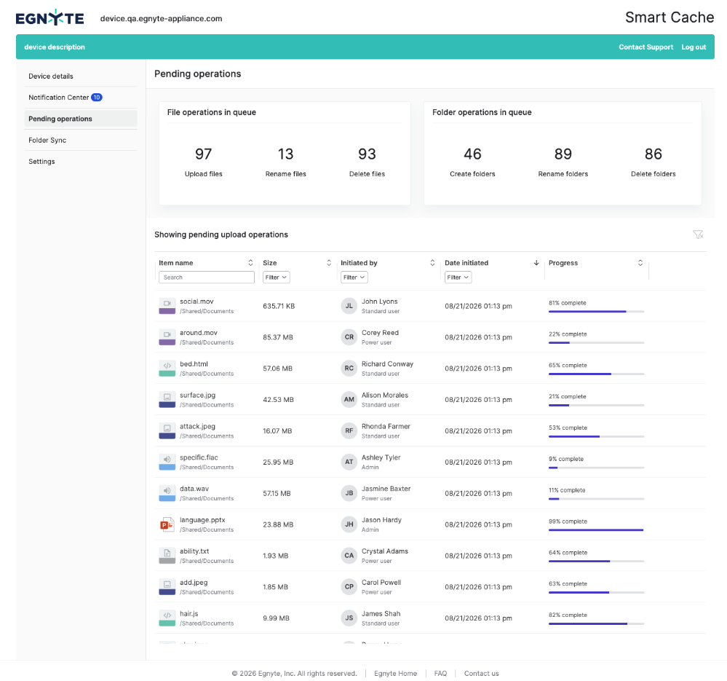The image size is (727, 681).
Task: Click hair.js file name
Action: 189,614
